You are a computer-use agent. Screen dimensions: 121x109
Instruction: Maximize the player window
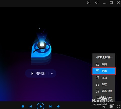coord(111,3)
